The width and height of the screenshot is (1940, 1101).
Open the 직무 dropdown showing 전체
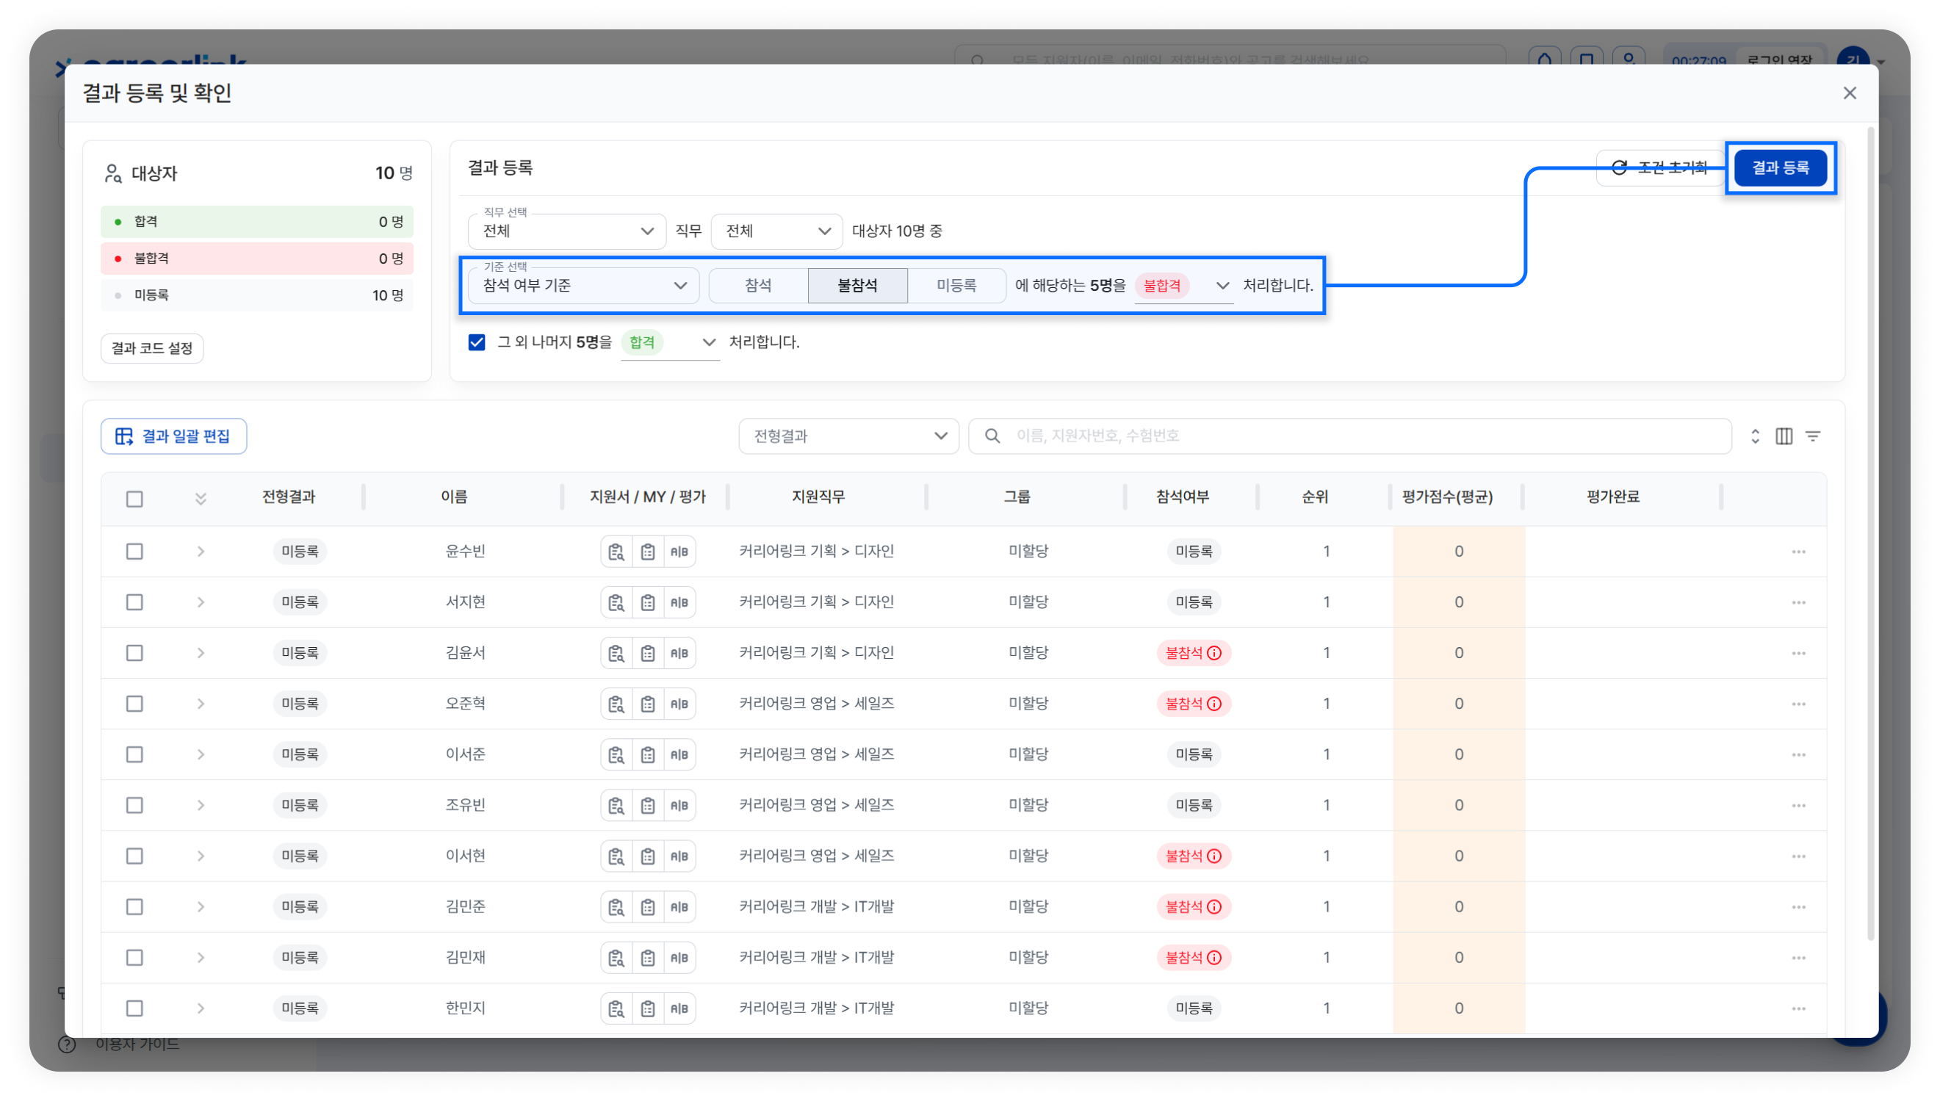tap(776, 231)
